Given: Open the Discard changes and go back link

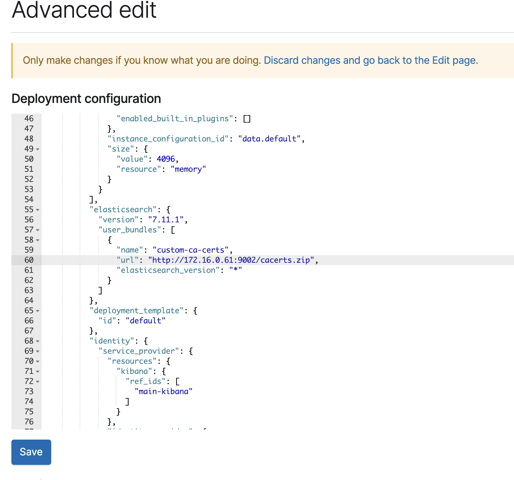Looking at the screenshot, I should [x=370, y=60].
